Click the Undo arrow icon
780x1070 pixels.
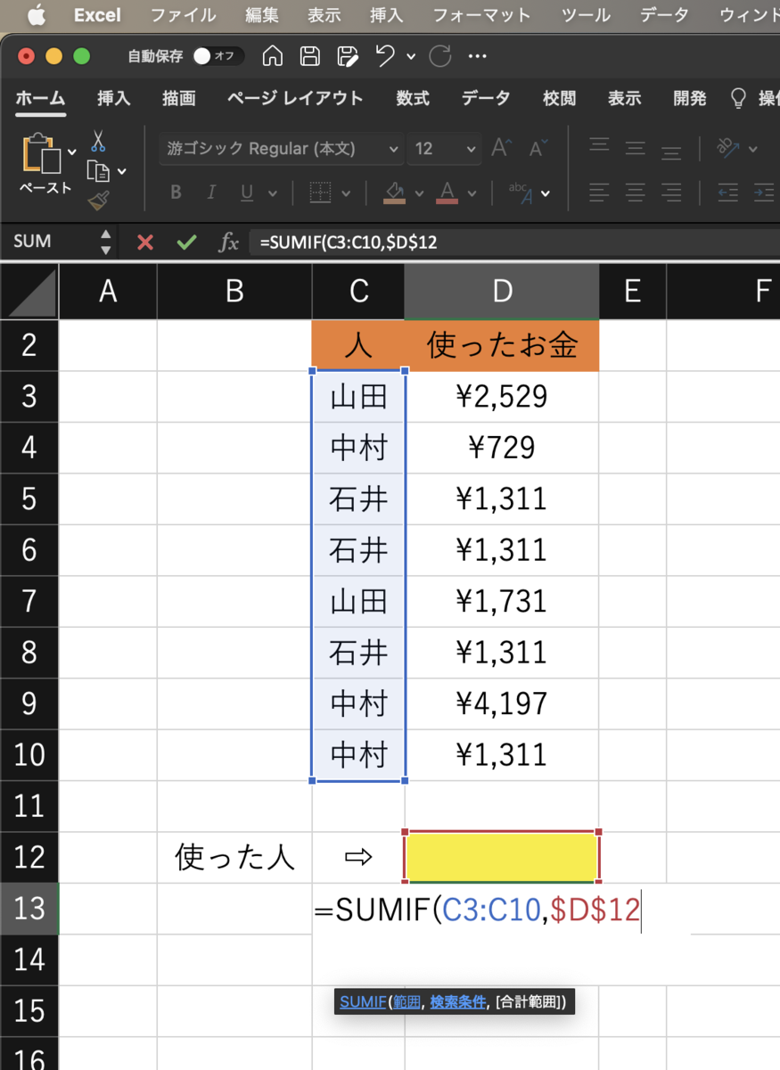[386, 56]
